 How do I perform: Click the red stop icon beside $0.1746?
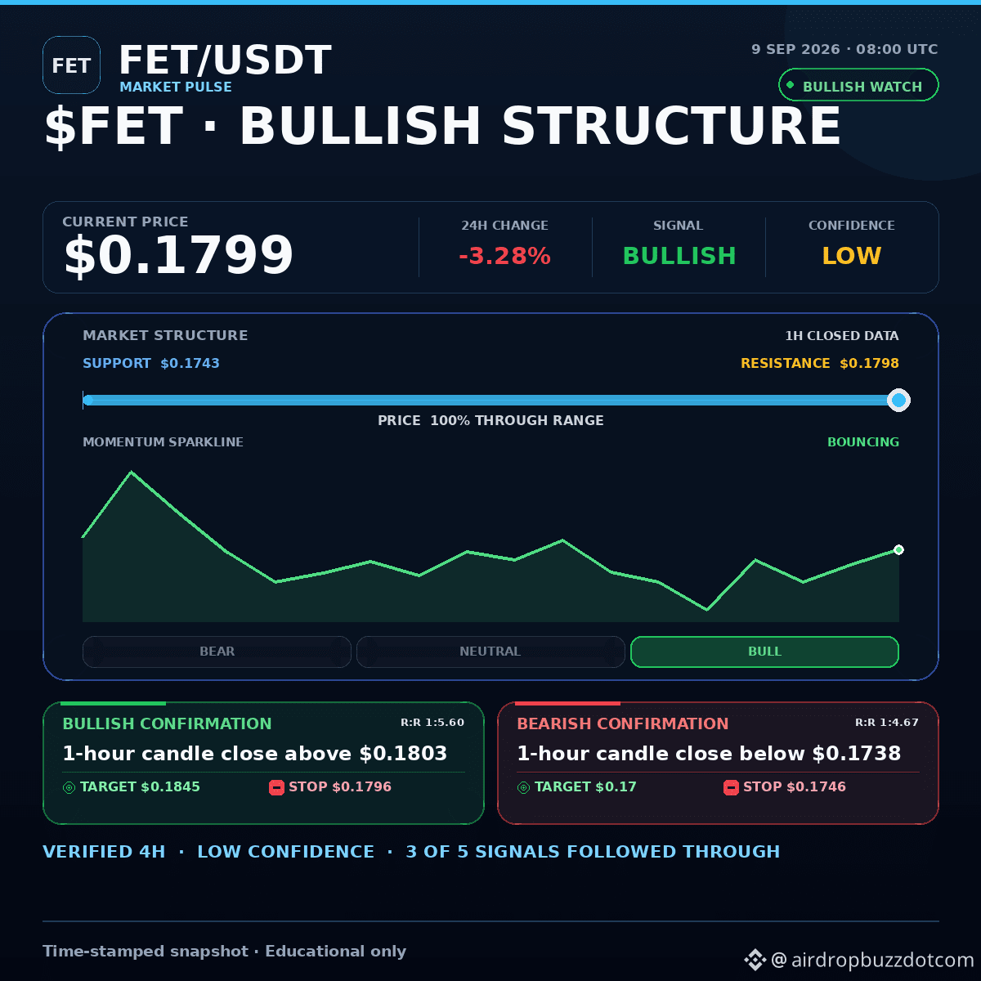[x=731, y=787]
